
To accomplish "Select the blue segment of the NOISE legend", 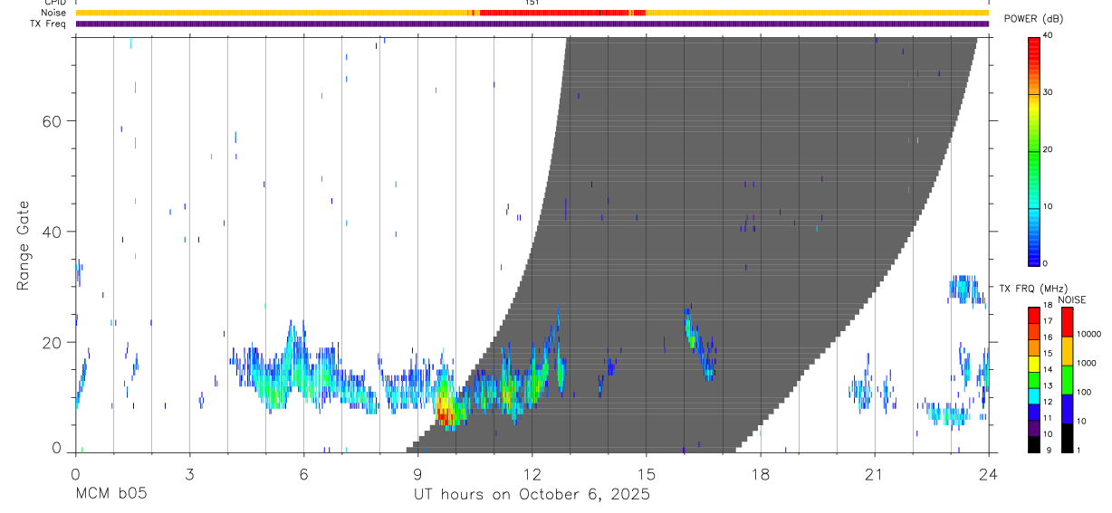I will point(1067,408).
